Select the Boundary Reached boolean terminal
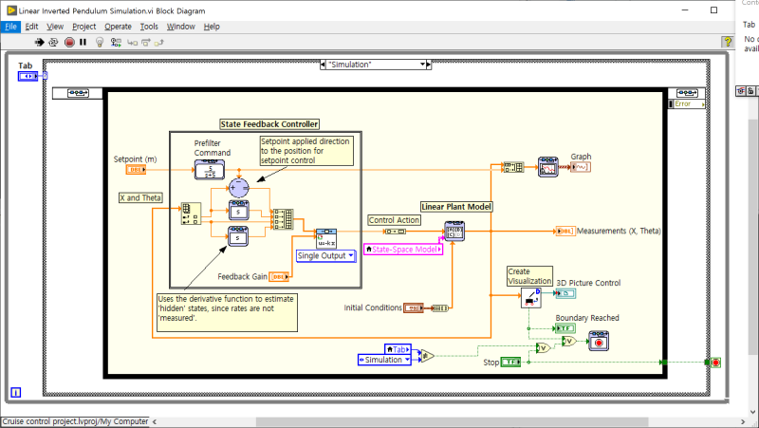 [x=565, y=328]
